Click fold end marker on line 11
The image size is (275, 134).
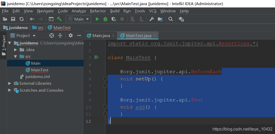tap(105, 113)
